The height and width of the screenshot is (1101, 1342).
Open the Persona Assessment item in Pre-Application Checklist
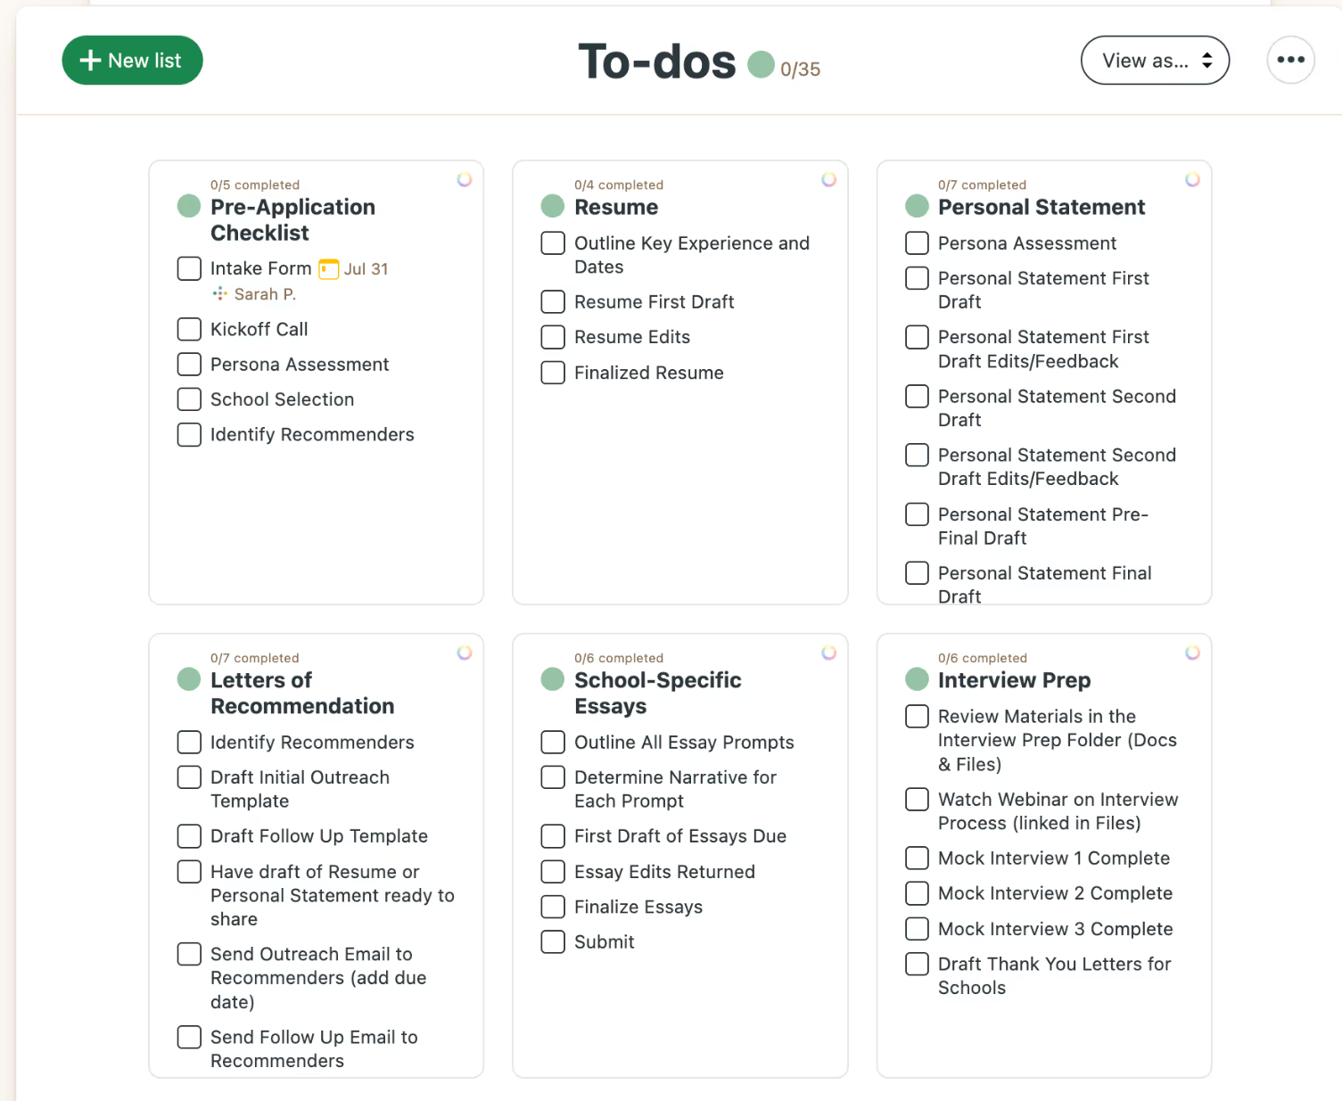point(300,365)
